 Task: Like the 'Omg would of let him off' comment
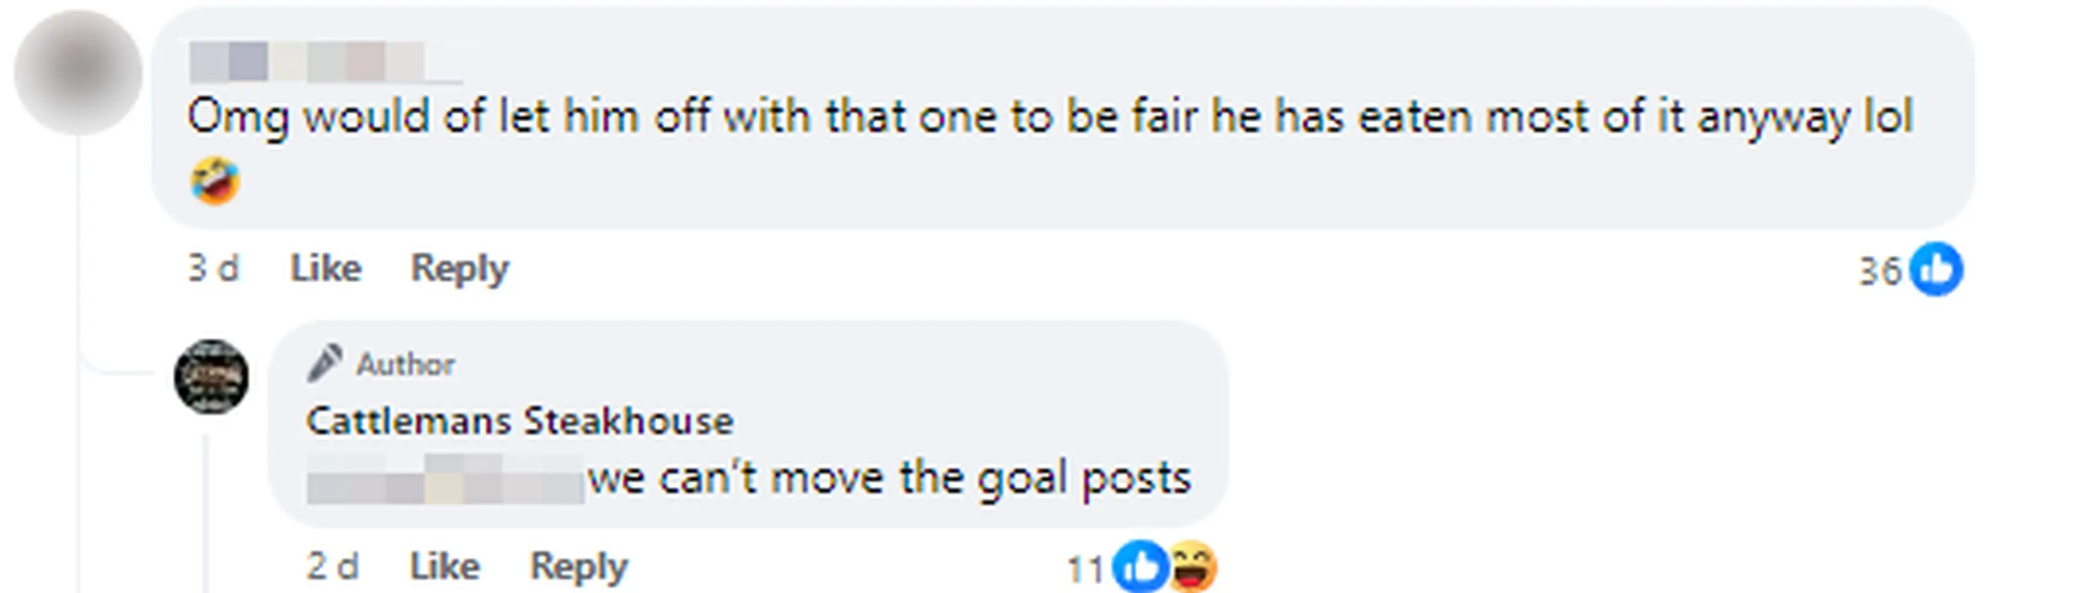click(326, 268)
